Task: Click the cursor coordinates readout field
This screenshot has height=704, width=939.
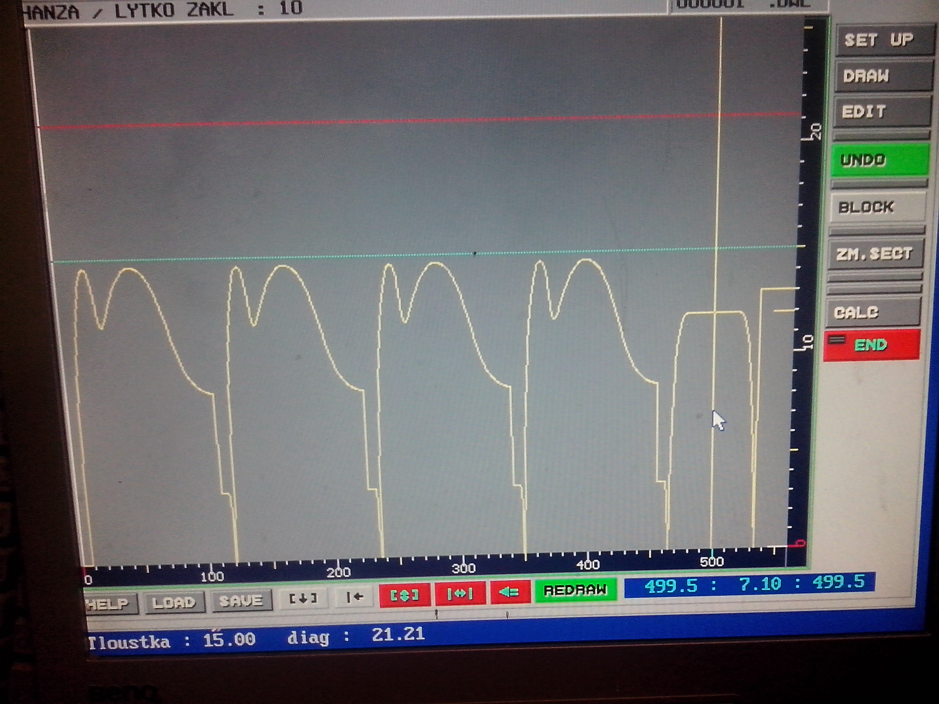Action: [x=749, y=584]
